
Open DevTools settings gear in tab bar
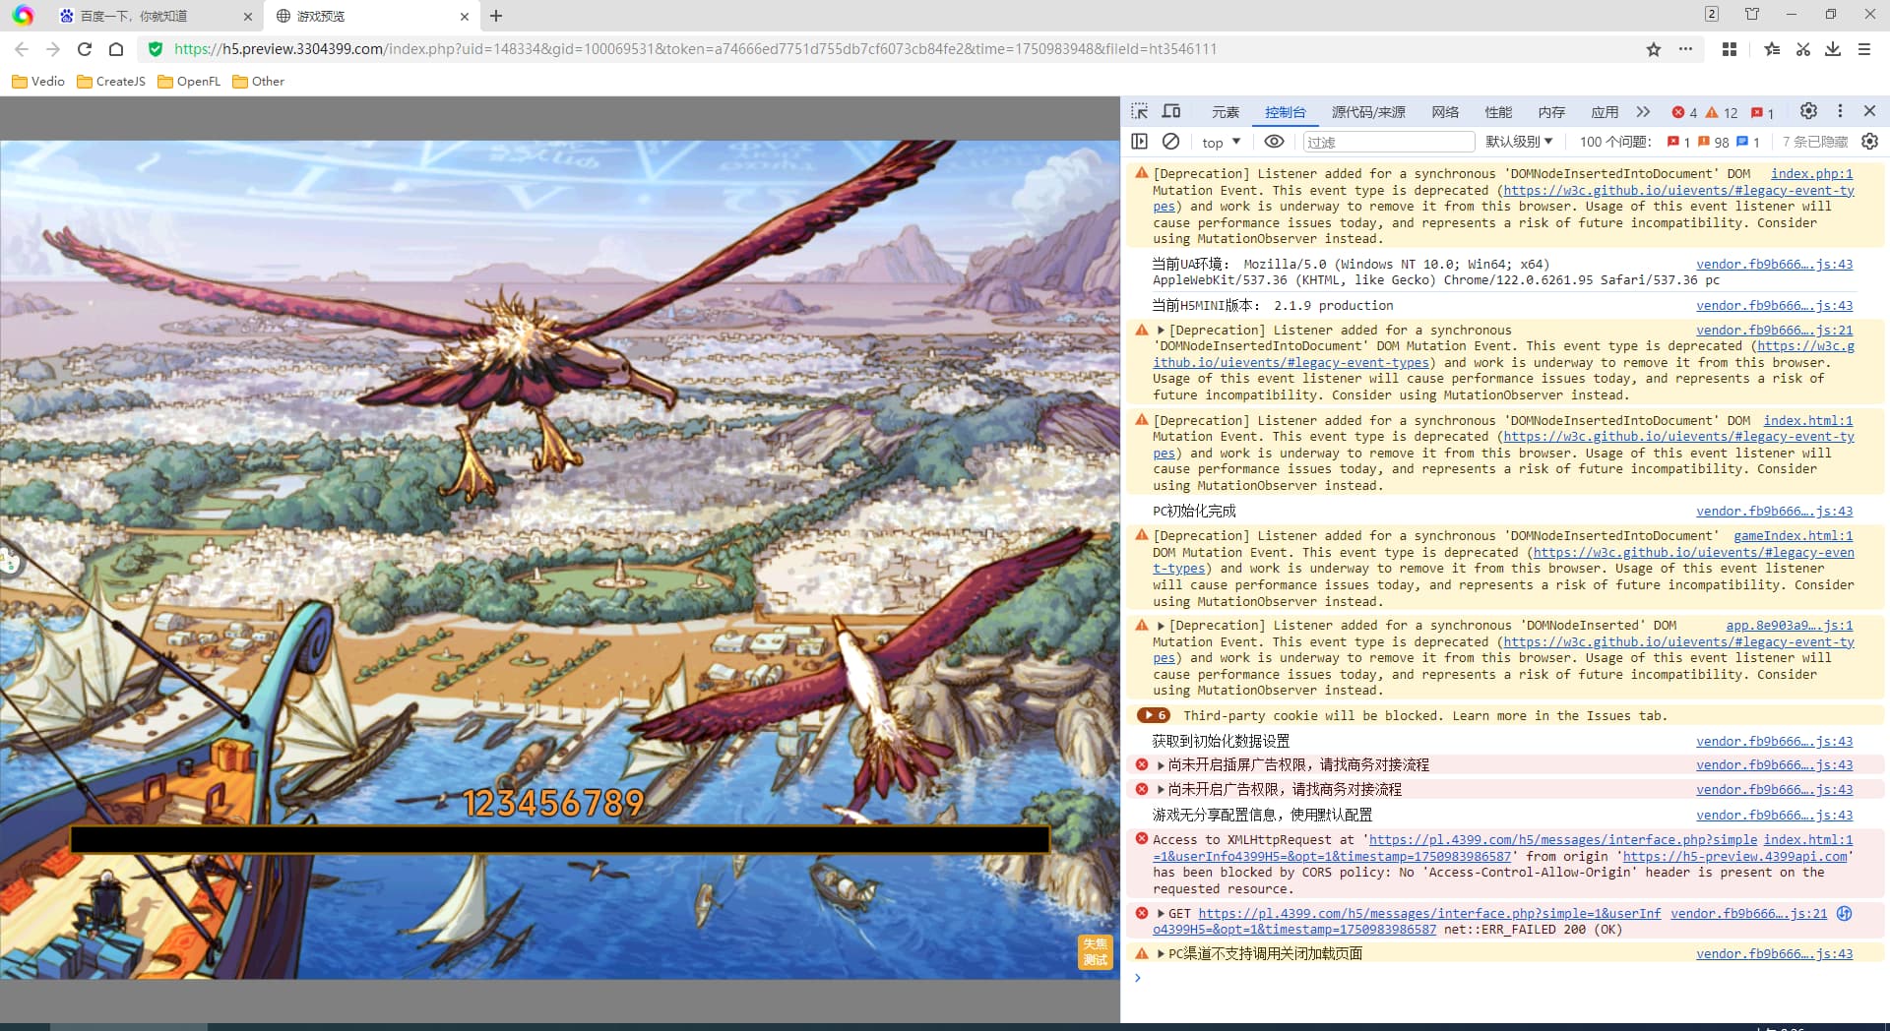[1808, 111]
